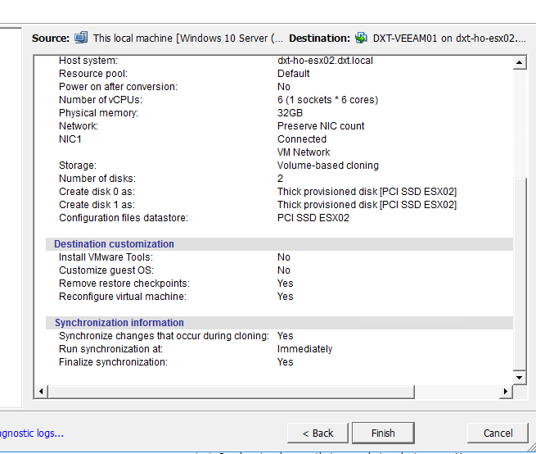Click the datastore value PCI SSD ESX02
Image resolution: width=536 pixels, height=454 pixels.
313,218
